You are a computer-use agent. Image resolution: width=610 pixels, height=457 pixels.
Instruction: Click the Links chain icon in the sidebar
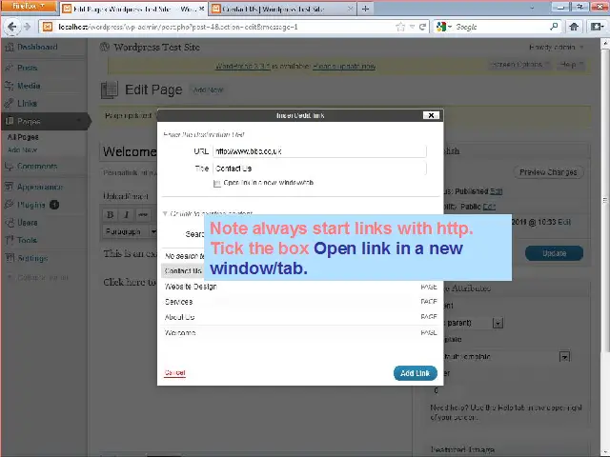[10, 104]
